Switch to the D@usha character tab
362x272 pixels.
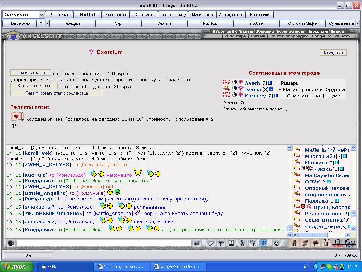[x=164, y=23]
